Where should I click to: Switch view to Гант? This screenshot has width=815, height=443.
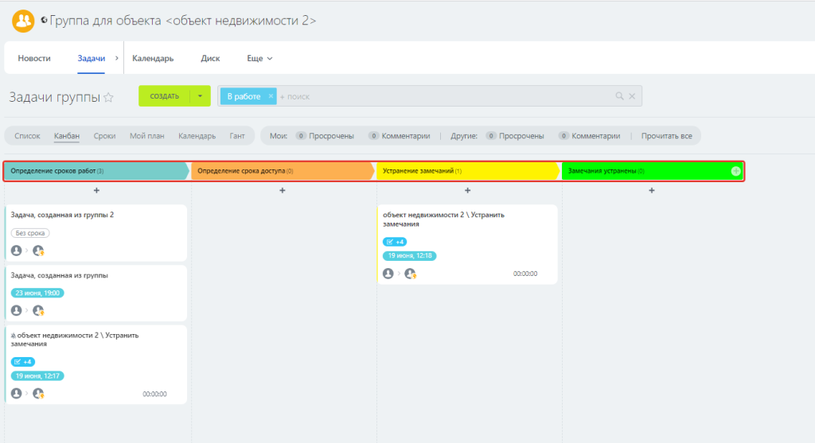[237, 135]
